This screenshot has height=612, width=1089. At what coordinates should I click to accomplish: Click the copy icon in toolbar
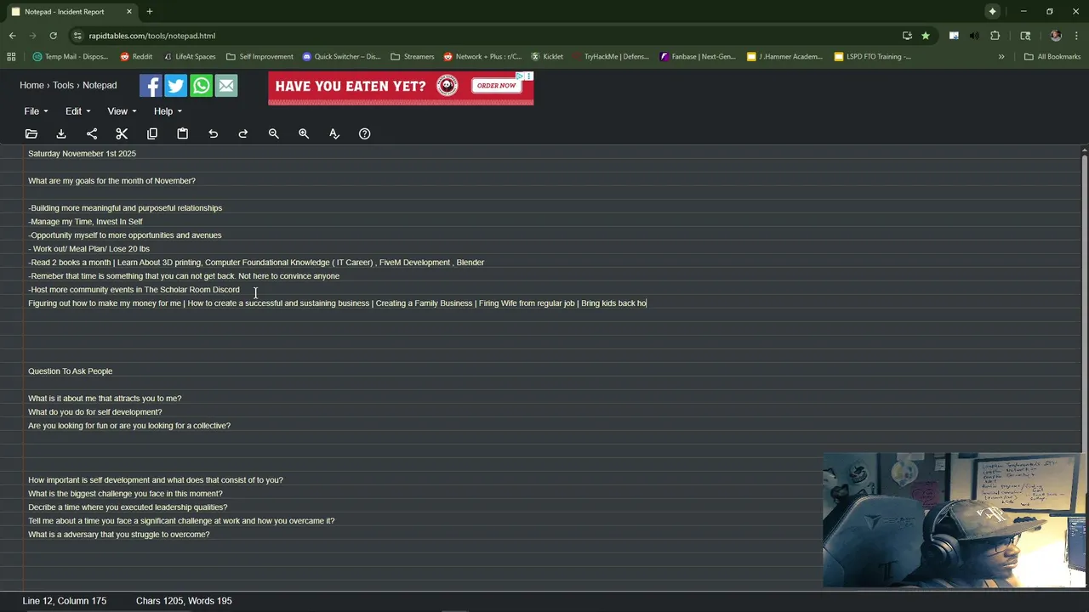(x=152, y=133)
